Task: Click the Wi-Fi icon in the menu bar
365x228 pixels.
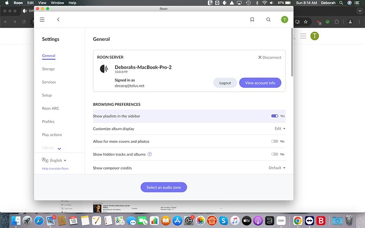Action: tap(264, 3)
